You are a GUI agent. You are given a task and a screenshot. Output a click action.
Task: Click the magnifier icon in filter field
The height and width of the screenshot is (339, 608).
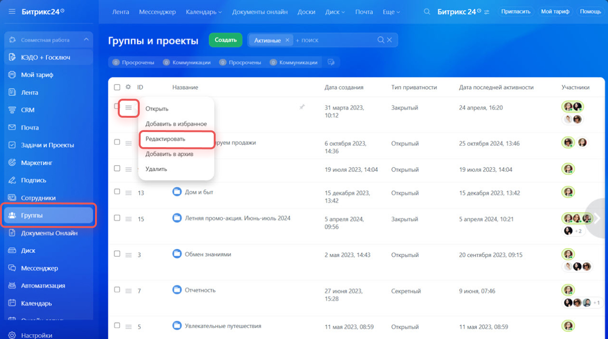pyautogui.click(x=381, y=40)
